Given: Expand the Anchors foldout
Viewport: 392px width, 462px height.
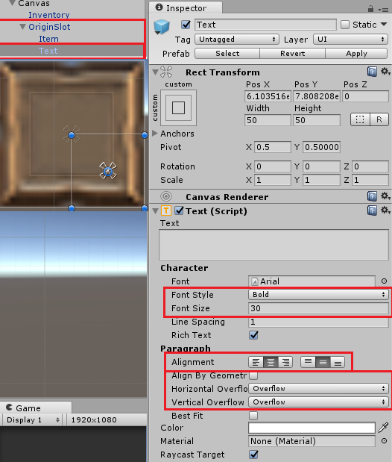Looking at the screenshot, I should coord(155,133).
